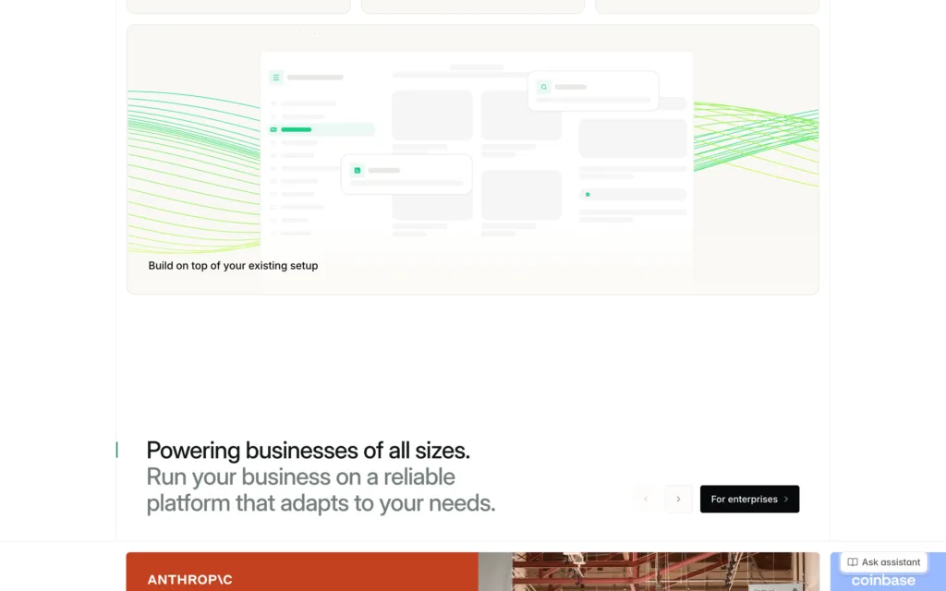
Task: Open the Ask assistant chat button
Action: pyautogui.click(x=884, y=562)
